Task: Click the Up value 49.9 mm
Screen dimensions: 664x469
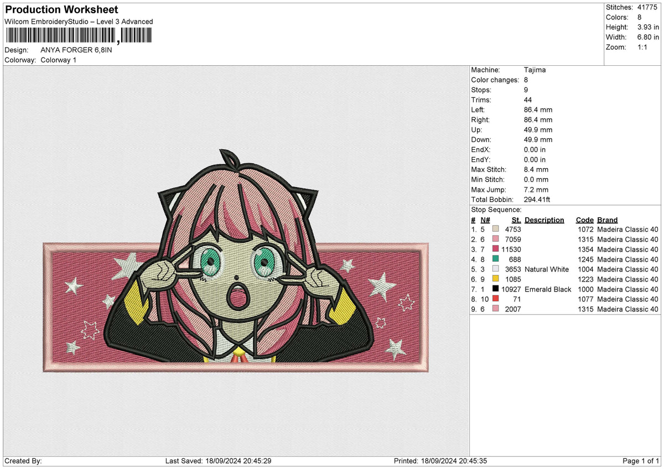Action: [x=538, y=130]
